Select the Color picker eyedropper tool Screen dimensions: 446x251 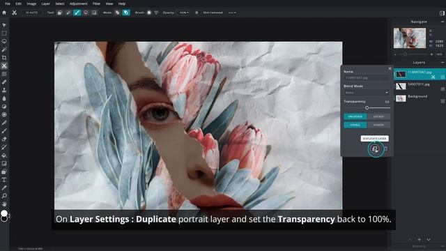(4, 188)
